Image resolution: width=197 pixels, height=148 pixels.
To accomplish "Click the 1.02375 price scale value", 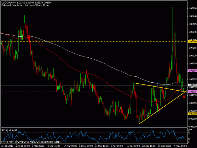I will click(192, 79).
